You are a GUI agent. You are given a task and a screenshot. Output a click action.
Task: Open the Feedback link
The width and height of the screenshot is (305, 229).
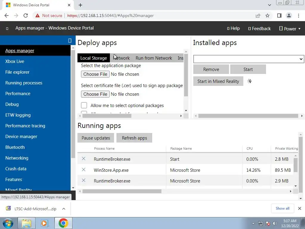259,29
